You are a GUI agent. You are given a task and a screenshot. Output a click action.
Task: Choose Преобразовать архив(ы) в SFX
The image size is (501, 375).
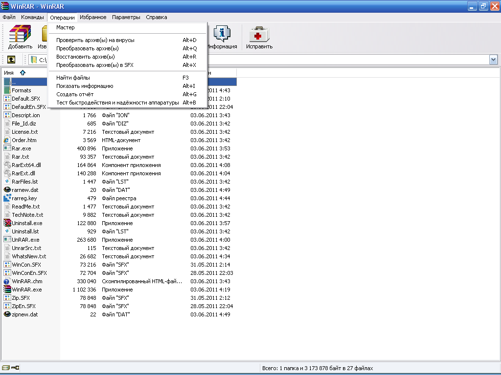click(x=94, y=65)
